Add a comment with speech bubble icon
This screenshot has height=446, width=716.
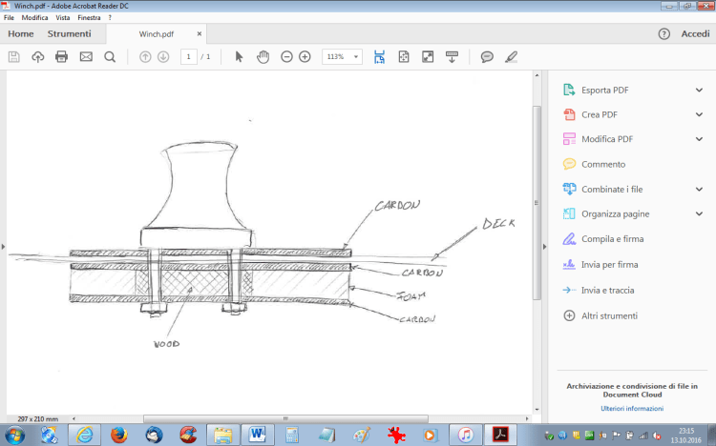pos(487,57)
